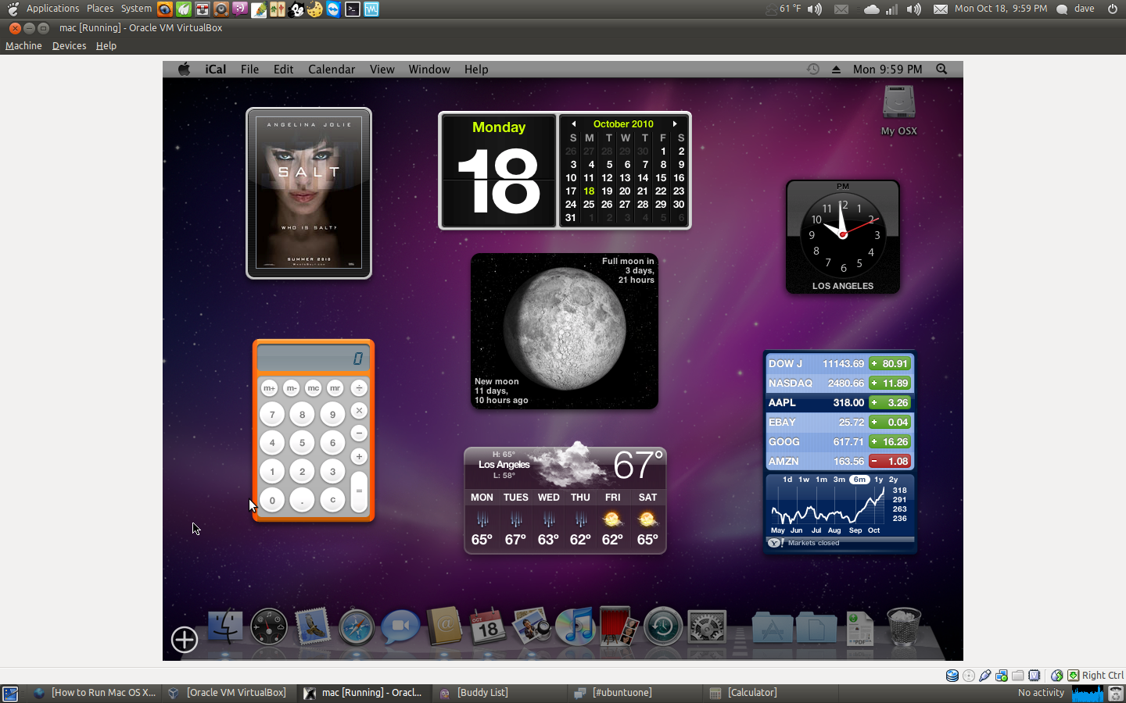Open the Edit menu in Mac menu bar
1126x703 pixels.
[283, 69]
